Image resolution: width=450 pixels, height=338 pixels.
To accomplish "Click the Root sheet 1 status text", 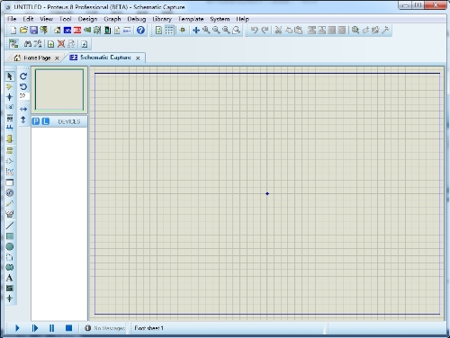I will click(x=148, y=328).
